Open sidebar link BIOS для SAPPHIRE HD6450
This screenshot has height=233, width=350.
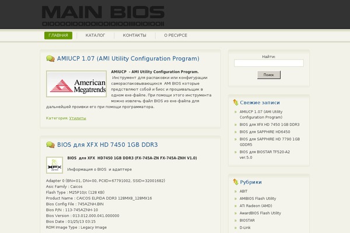tap(265, 132)
